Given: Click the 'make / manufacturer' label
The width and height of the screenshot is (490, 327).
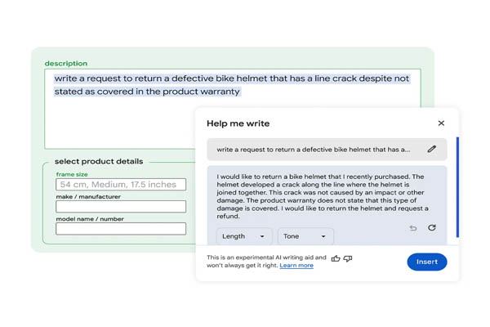Looking at the screenshot, I should [x=88, y=196].
